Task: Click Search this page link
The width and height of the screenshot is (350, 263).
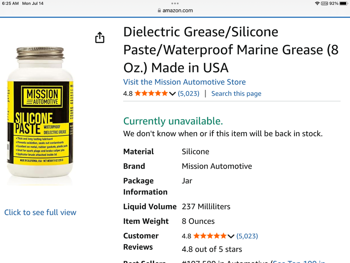Action: [x=236, y=94]
